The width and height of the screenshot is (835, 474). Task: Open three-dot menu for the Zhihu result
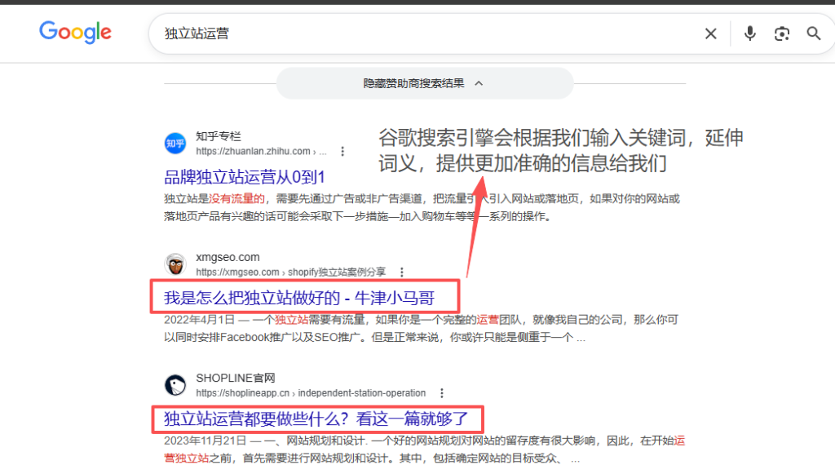click(343, 152)
